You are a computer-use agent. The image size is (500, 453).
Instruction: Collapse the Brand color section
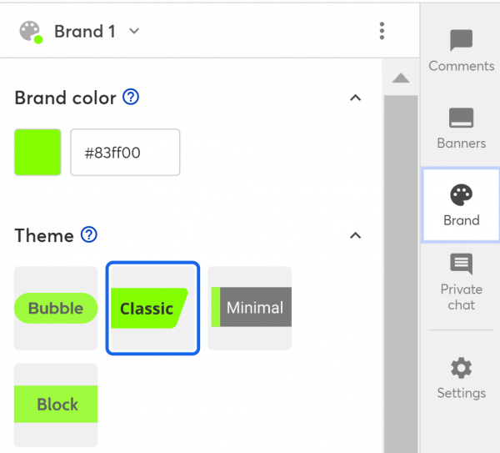356,98
